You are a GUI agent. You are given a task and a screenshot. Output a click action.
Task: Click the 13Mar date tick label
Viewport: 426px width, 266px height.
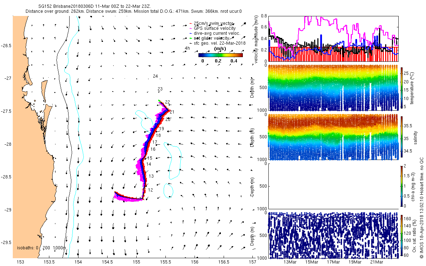tap(290, 262)
